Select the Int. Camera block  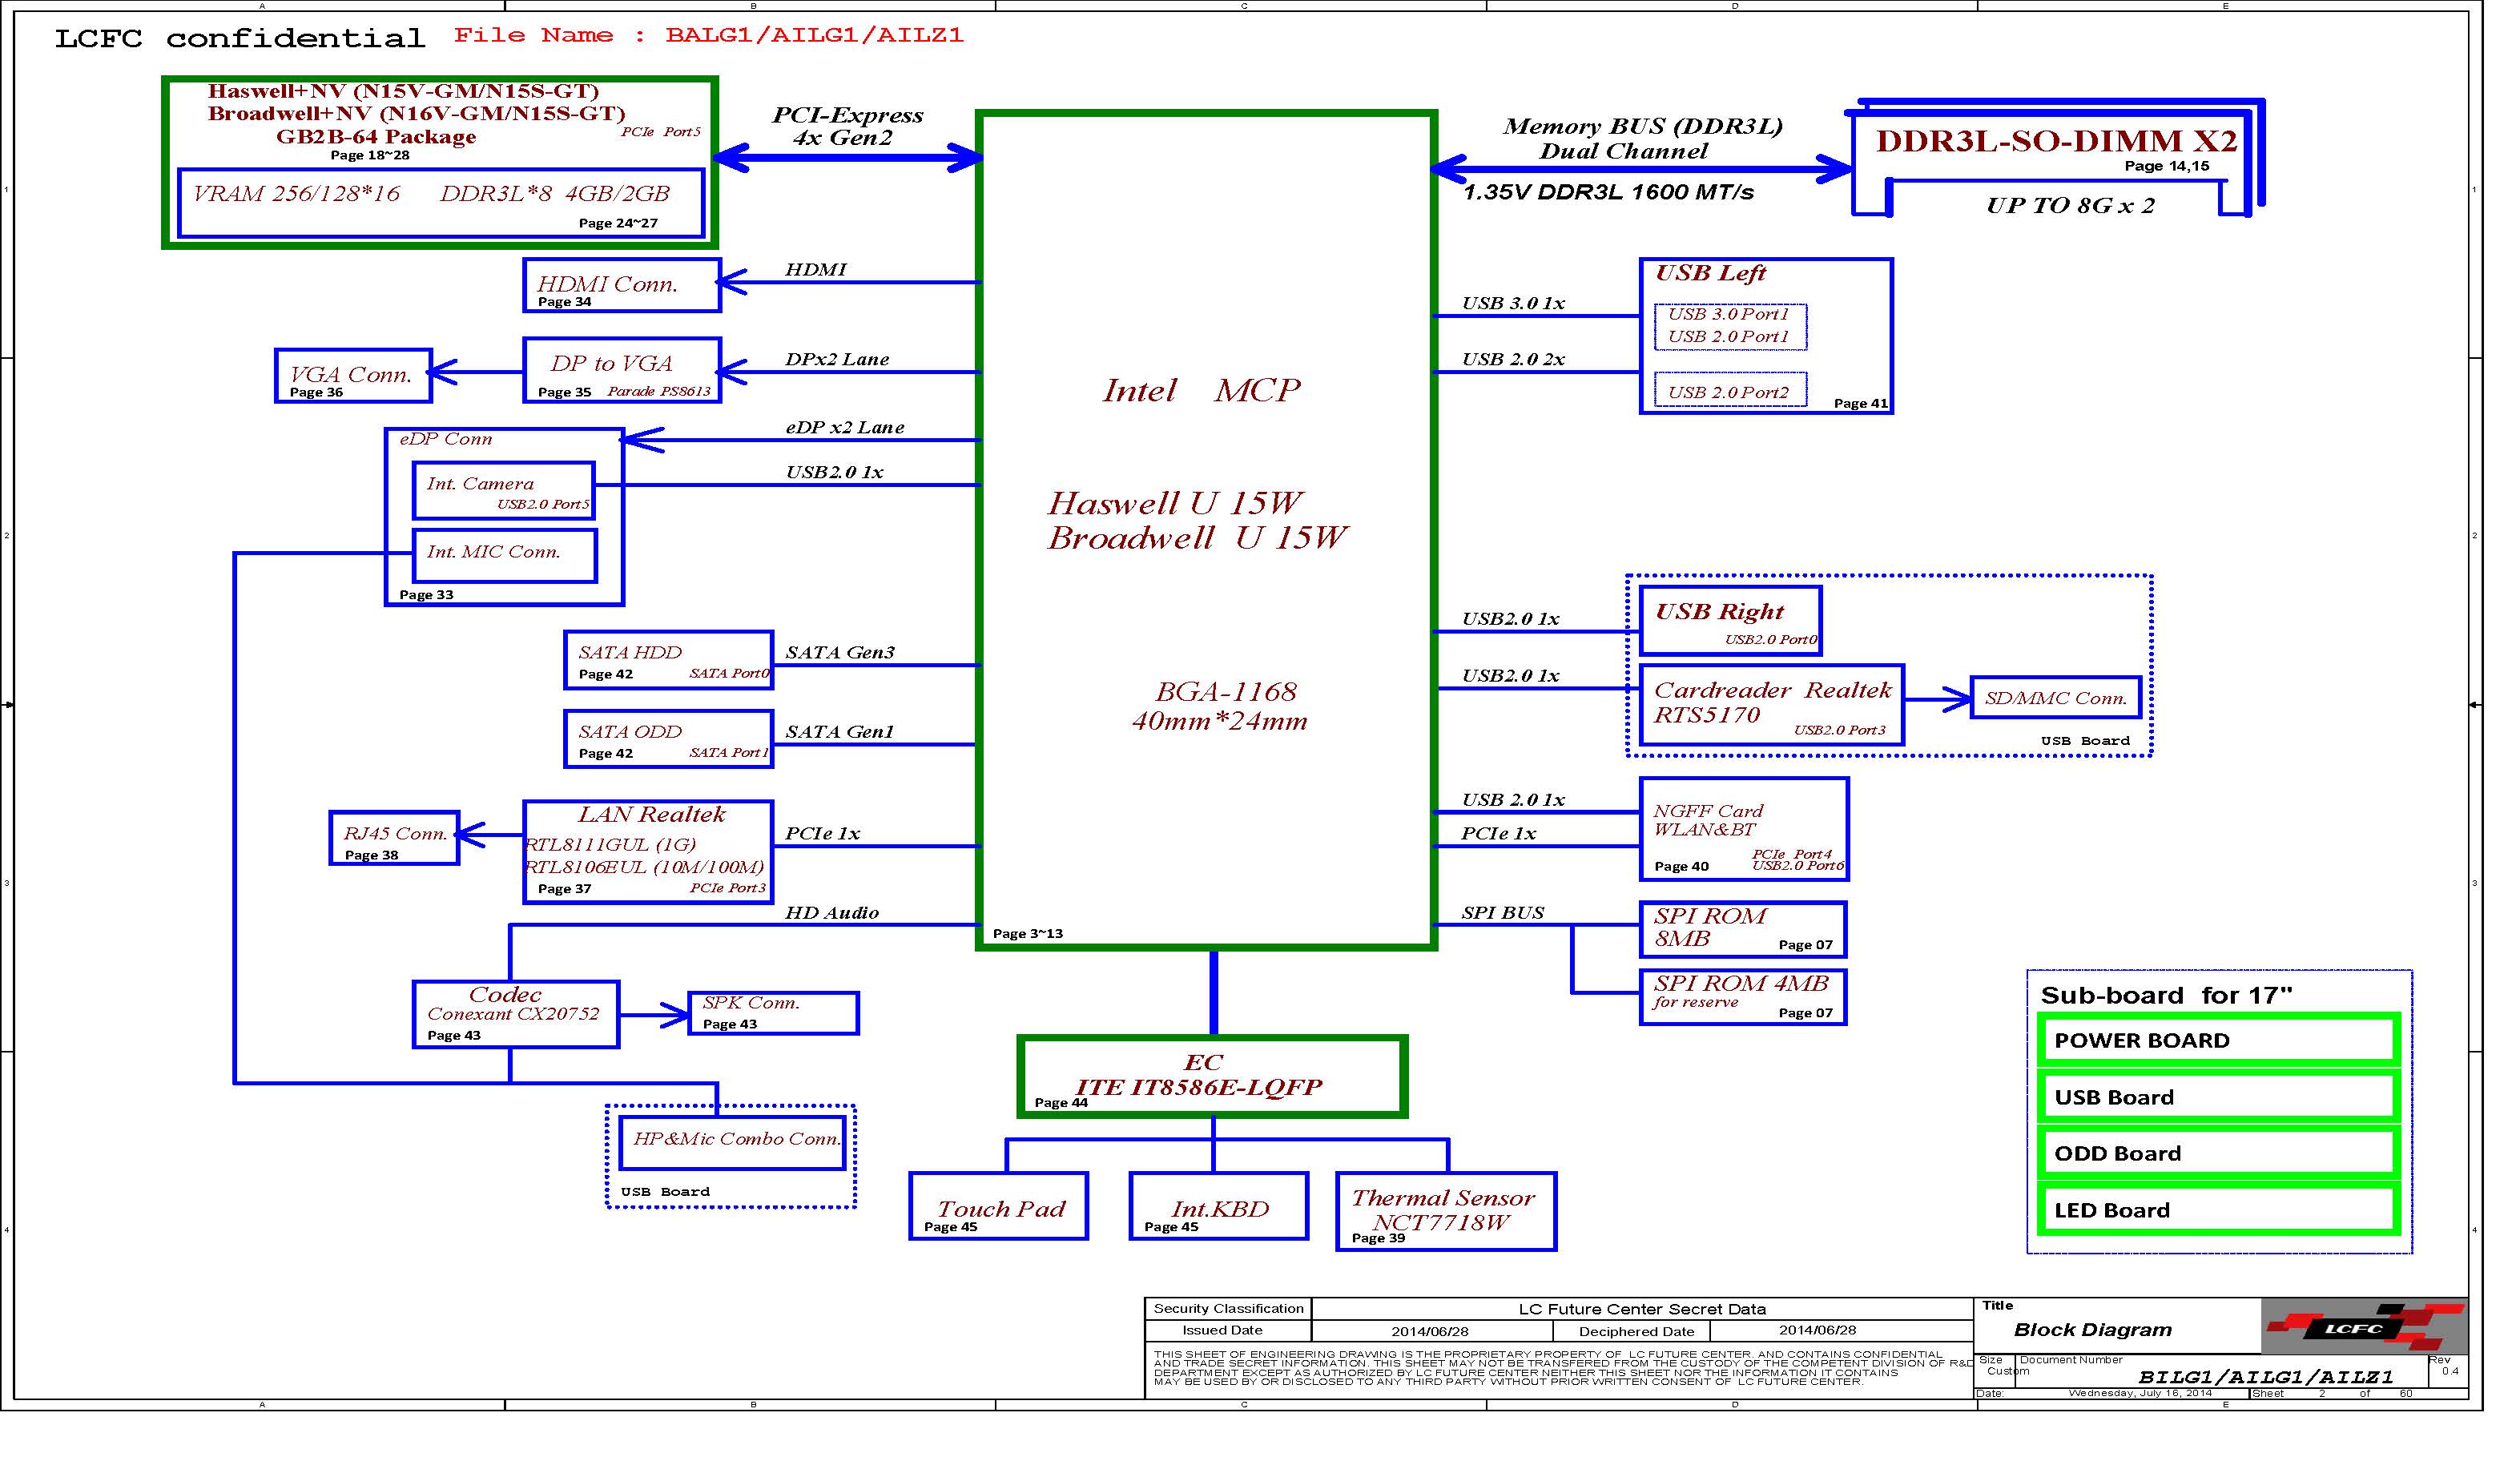[504, 490]
